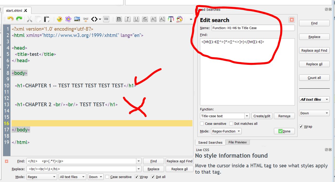Screen dimensions: 335x182
Task: Expand the Find field history dropdown
Action: [x=139, y=161]
